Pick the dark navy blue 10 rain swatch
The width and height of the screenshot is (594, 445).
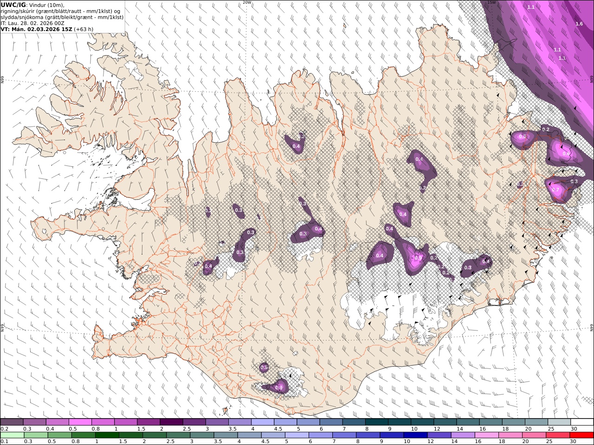[415, 435]
